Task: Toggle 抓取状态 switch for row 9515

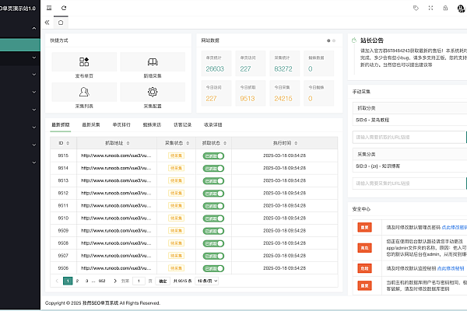Action: coord(213,156)
